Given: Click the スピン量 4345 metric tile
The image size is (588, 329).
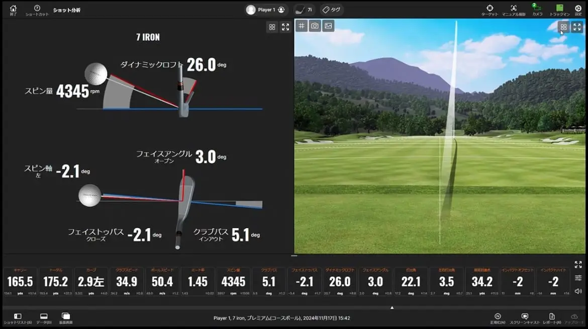Looking at the screenshot, I should click(233, 281).
